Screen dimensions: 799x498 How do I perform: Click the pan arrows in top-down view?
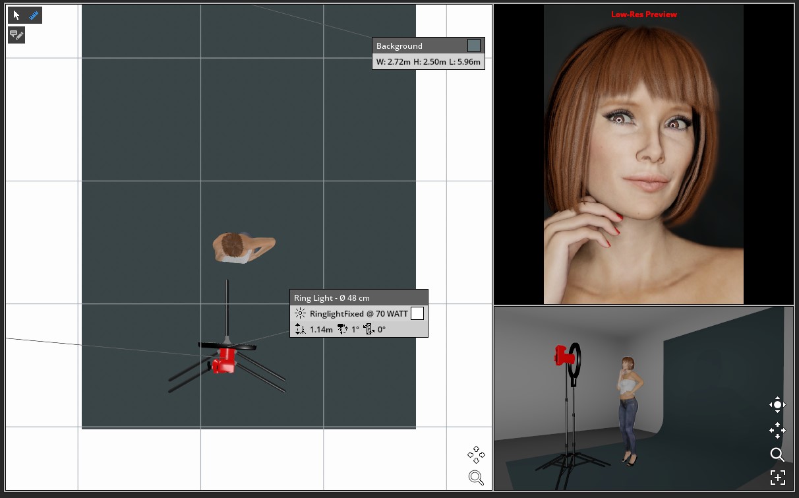click(x=476, y=454)
